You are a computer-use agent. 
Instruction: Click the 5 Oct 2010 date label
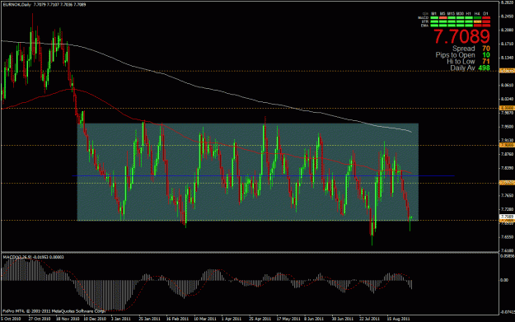11,319
